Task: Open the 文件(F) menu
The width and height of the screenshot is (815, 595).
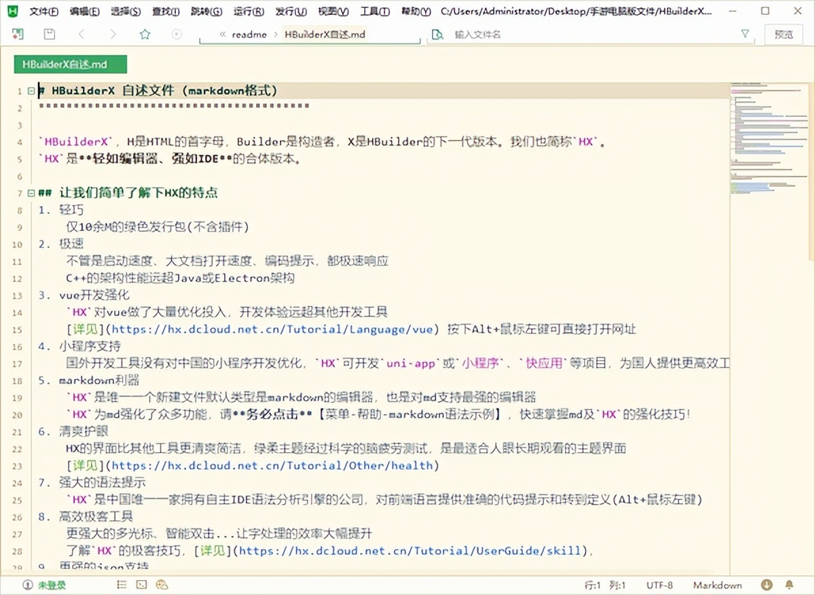Action: [44, 12]
